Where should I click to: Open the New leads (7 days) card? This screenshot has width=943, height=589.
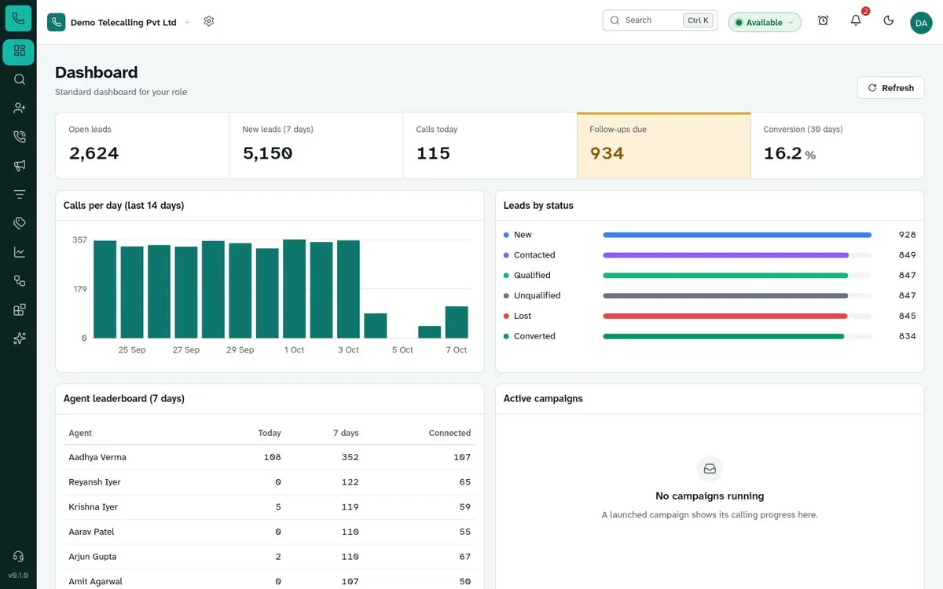tap(316, 145)
